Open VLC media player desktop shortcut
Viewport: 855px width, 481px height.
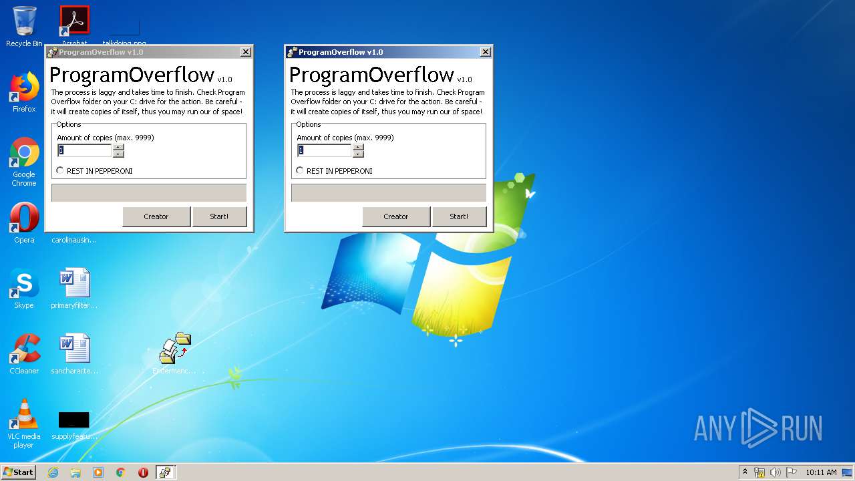(x=24, y=424)
